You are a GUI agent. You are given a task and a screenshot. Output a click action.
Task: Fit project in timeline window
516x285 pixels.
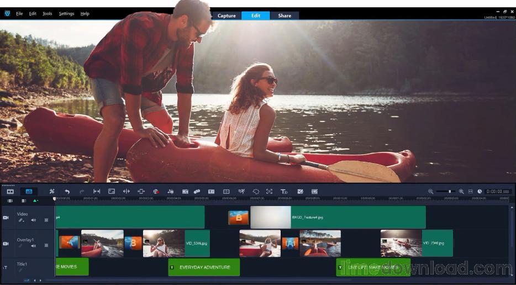pyautogui.click(x=471, y=191)
